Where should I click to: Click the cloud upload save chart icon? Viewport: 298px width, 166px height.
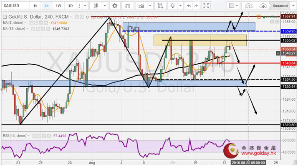(x=263, y=6)
